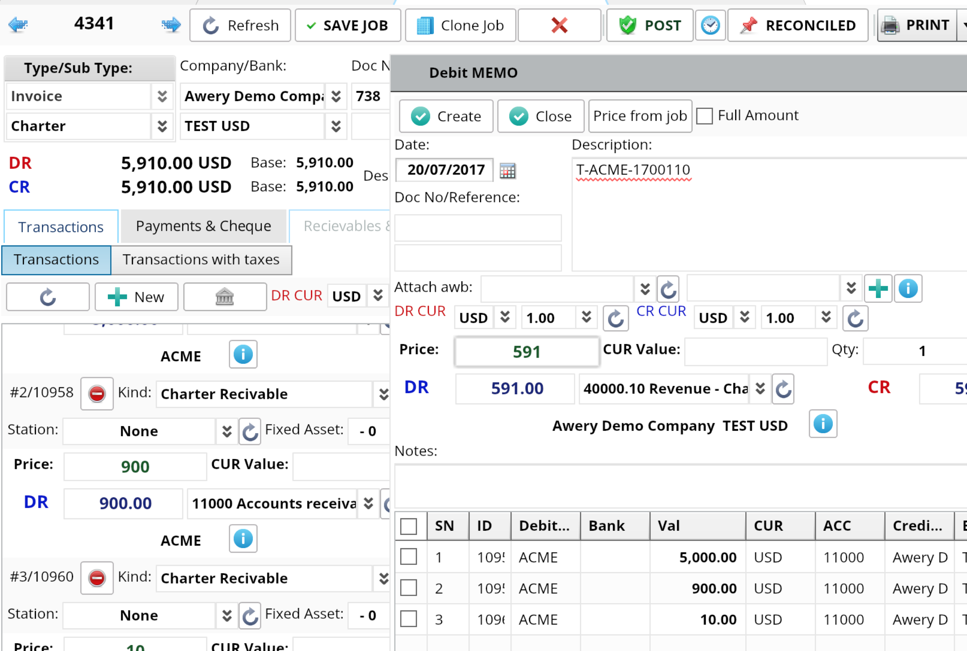
Task: Click the bank building icon button
Action: click(x=225, y=297)
